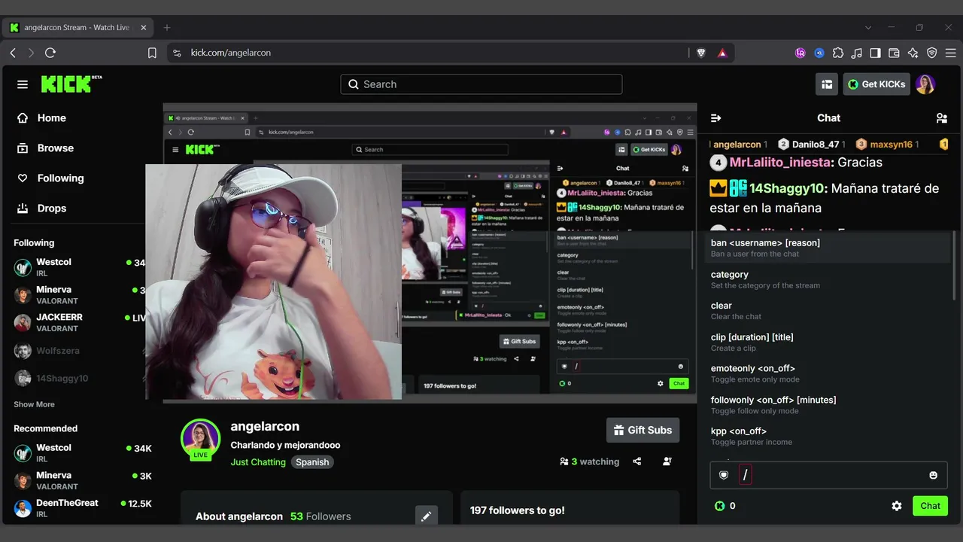Click the Kick search box
The width and height of the screenshot is (963, 542).
pyautogui.click(x=481, y=84)
